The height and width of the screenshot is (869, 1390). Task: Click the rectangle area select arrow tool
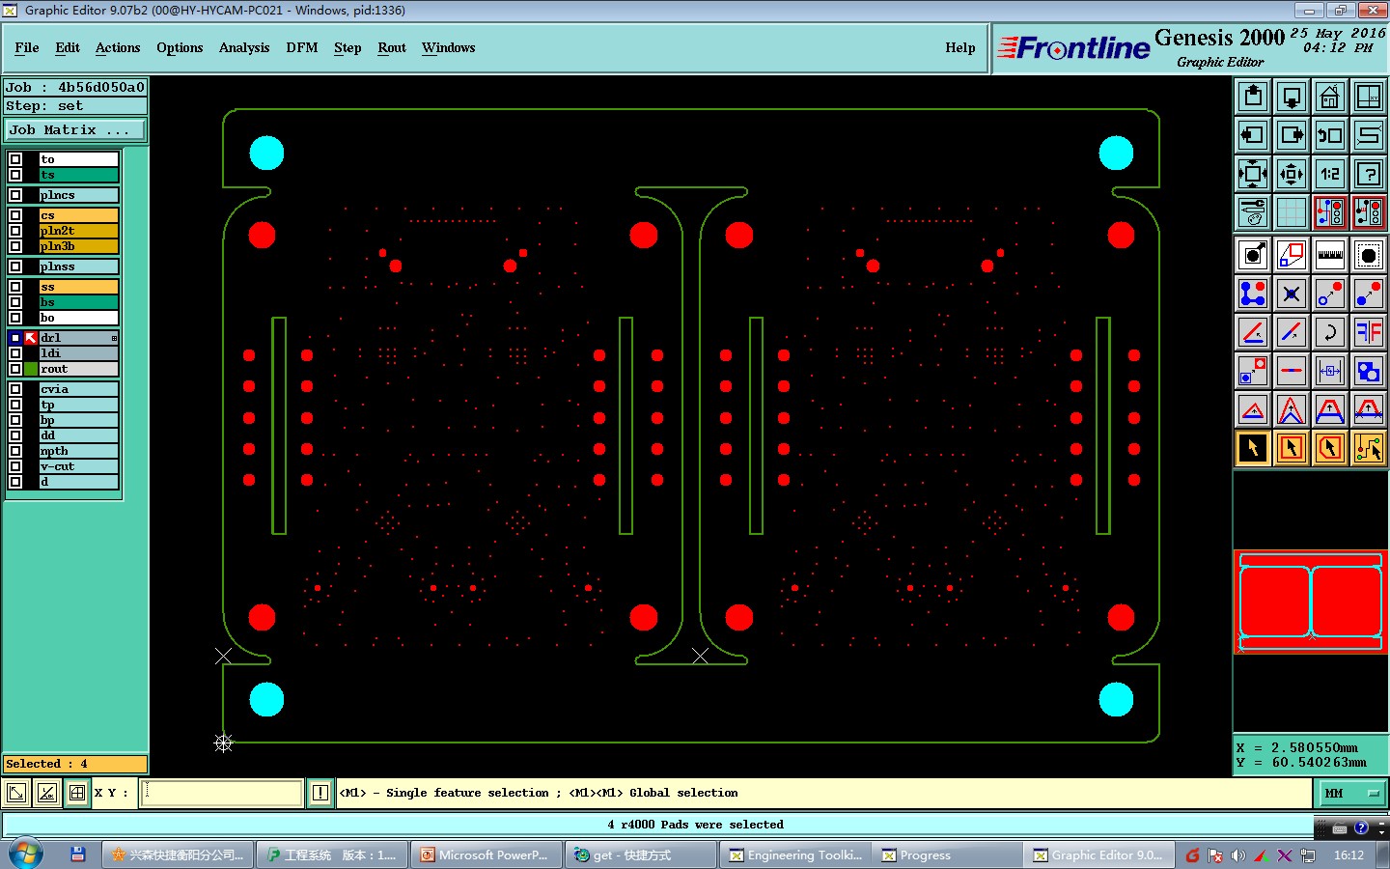tap(1292, 448)
